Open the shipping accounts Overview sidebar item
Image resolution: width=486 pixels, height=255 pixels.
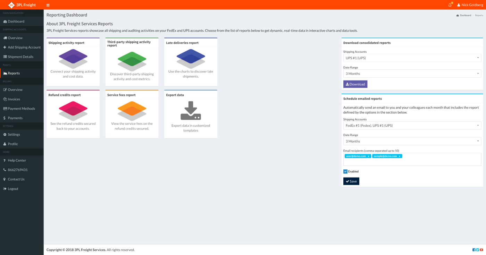(x=22, y=38)
